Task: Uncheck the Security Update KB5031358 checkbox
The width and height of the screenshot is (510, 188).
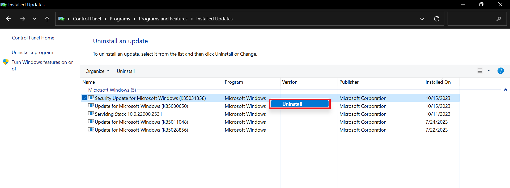Action: 84,98
